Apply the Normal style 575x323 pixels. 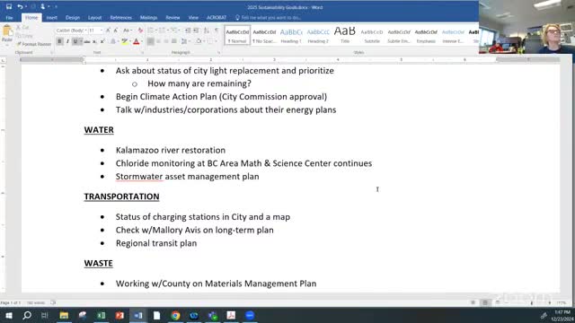pos(237,36)
